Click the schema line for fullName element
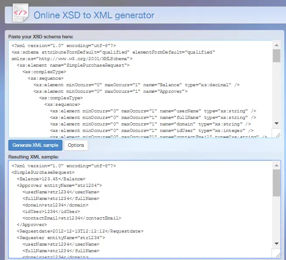The height and width of the screenshot is (260, 286). click(153, 118)
